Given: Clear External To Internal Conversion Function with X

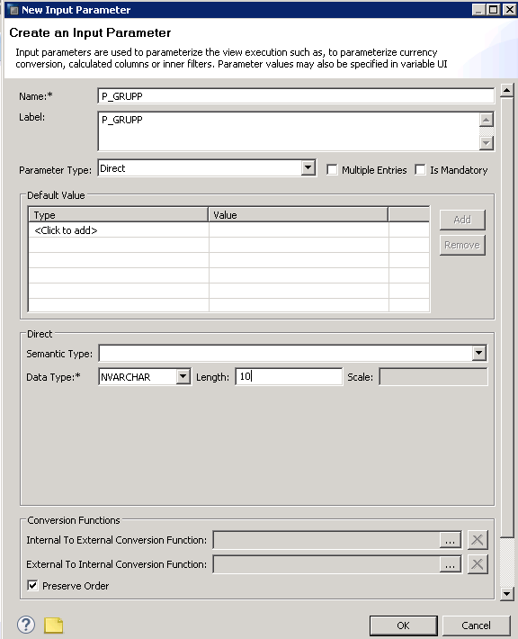Looking at the screenshot, I should click(x=478, y=564).
